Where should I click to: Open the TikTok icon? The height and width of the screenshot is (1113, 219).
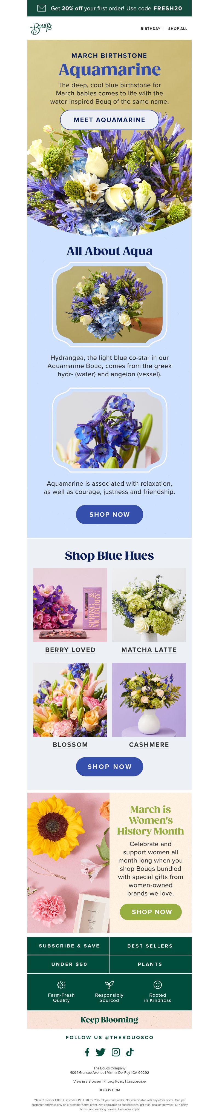(x=130, y=1052)
